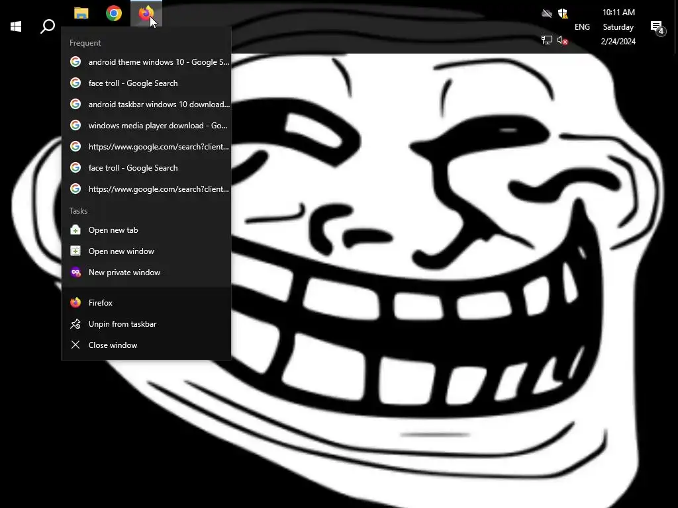Click the Google icon for 'windows media player'

point(75,125)
